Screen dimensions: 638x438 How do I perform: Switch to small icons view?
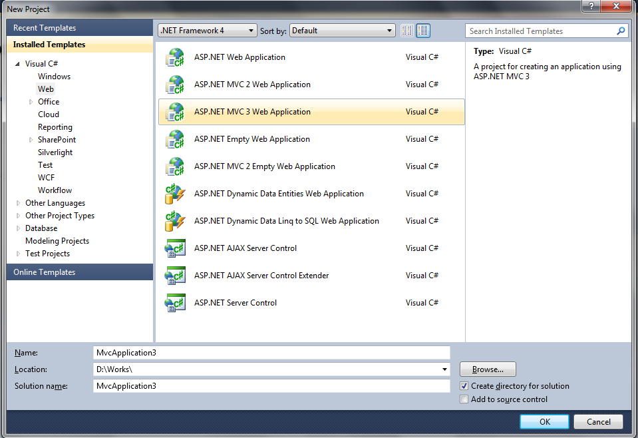pyautogui.click(x=407, y=31)
